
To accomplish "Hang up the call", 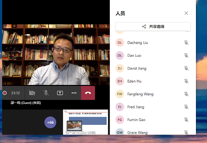I will point(88,93).
